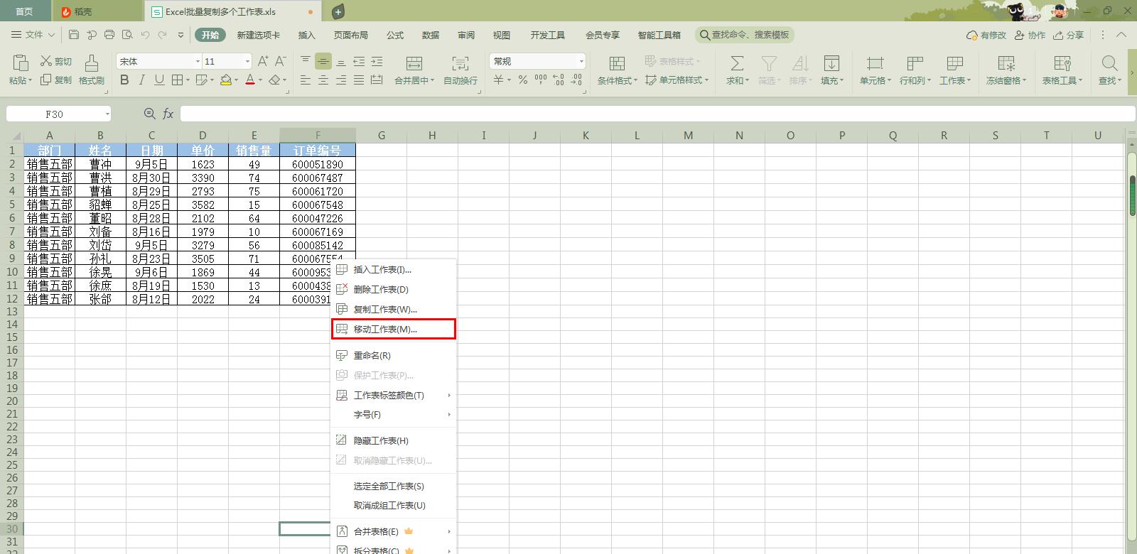This screenshot has width=1137, height=554.
Task: Click the 有修改 cloud status button
Action: coord(987,35)
